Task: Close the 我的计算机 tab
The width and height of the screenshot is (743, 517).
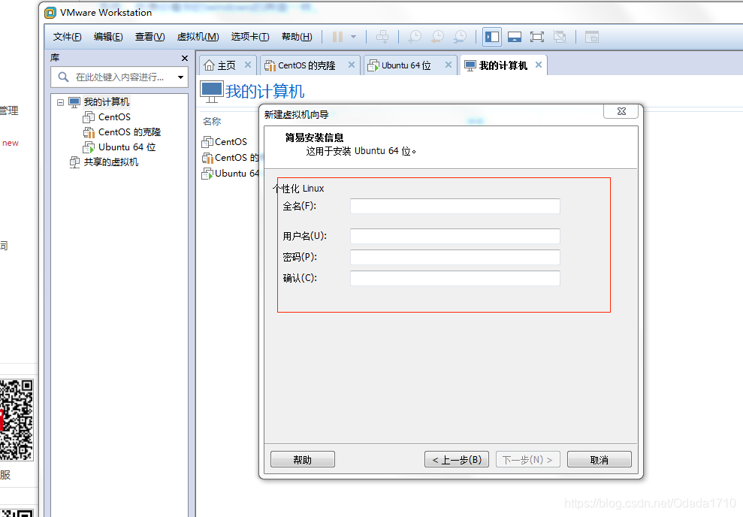Action: (539, 65)
